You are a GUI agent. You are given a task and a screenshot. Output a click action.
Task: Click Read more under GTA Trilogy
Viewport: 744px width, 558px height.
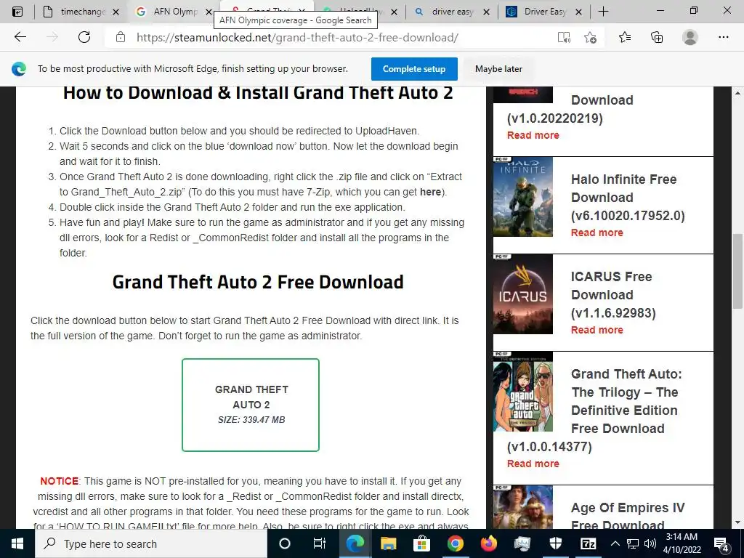(533, 464)
